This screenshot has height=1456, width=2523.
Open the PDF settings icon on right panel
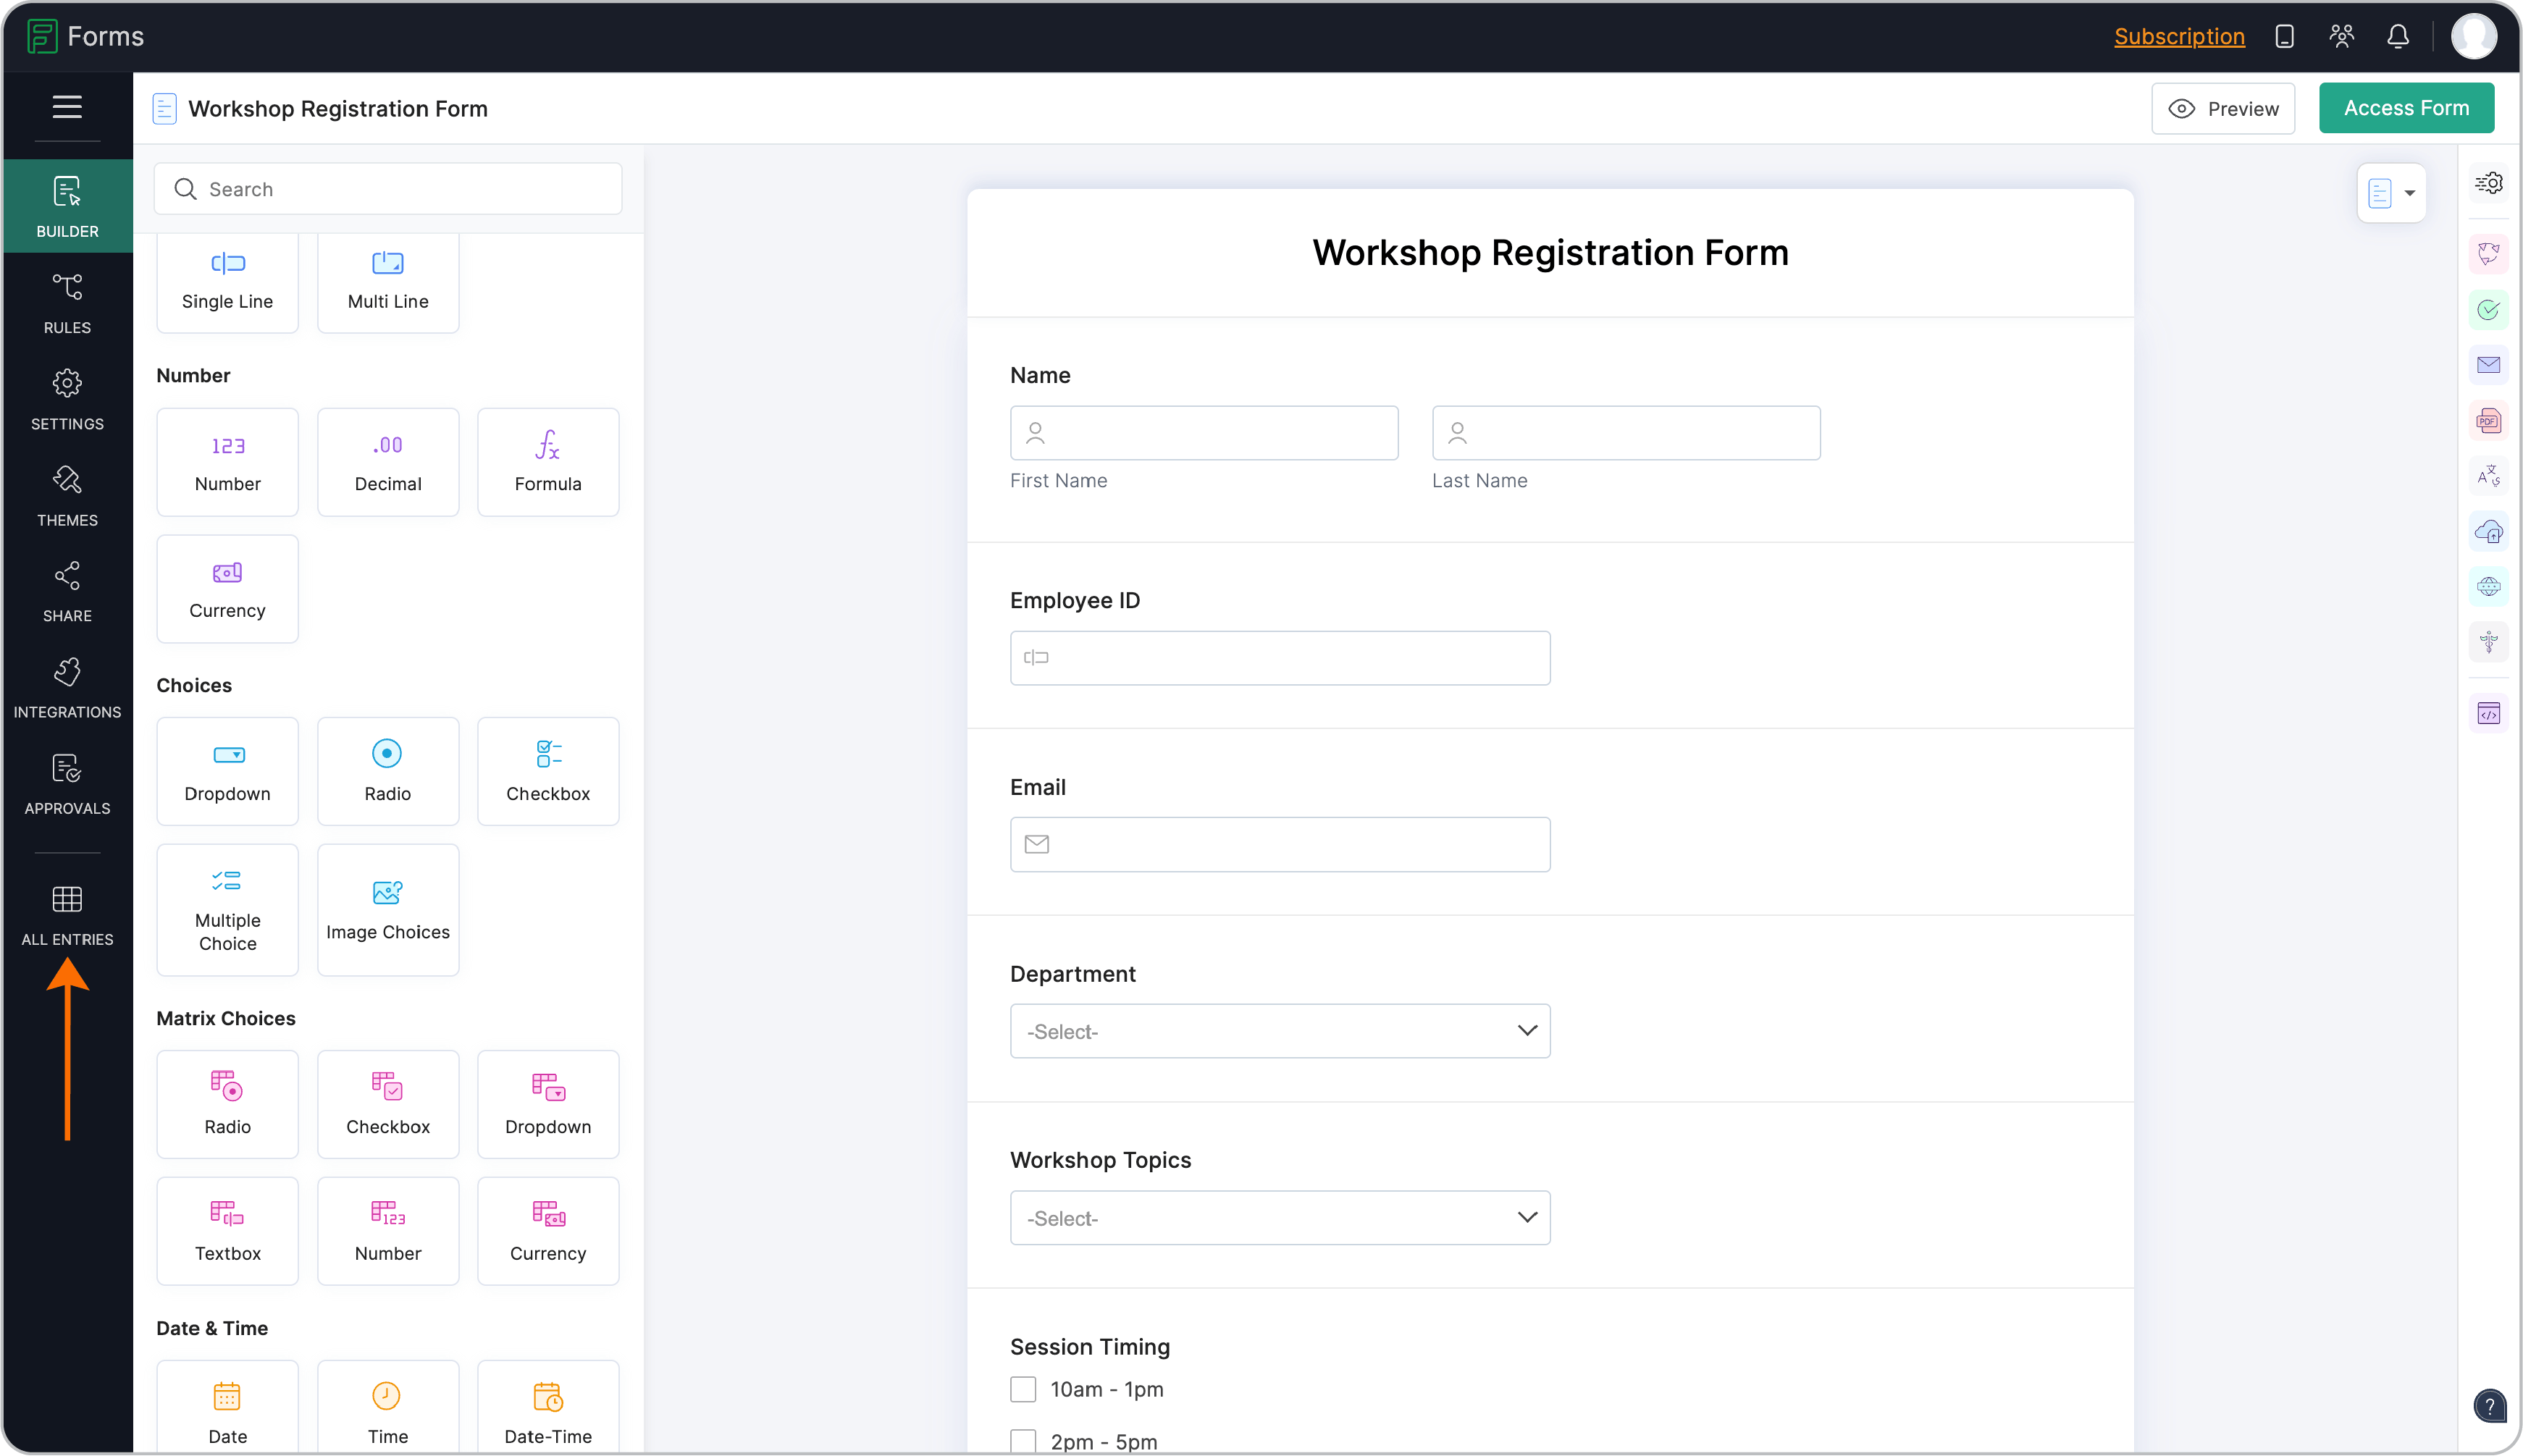click(2488, 421)
